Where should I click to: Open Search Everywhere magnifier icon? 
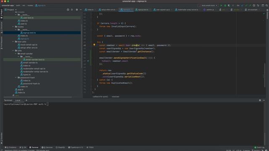coord(266,5)
